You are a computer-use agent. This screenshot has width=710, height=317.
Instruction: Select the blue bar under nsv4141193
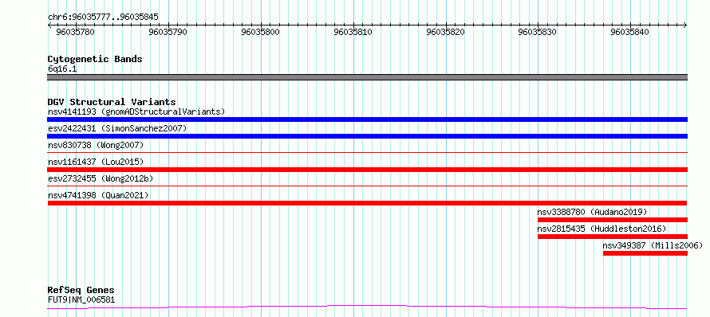click(x=367, y=119)
